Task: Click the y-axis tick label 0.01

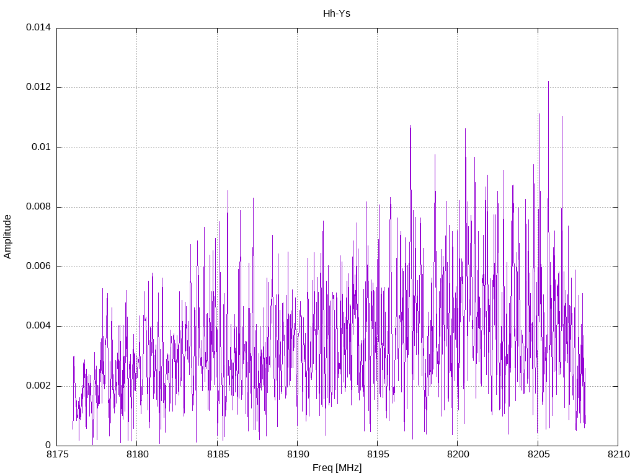Action: [42, 147]
